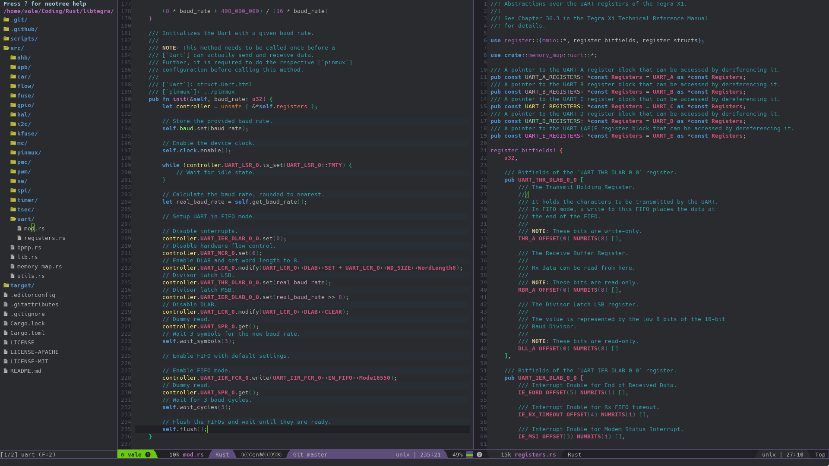
Task: Collapse the src directory tree
Action: tap(16, 48)
